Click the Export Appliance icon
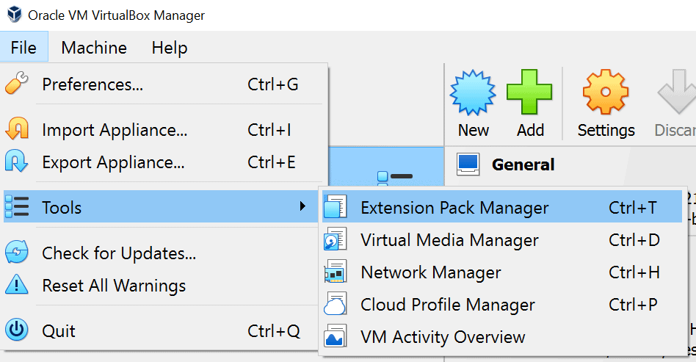 [x=16, y=162]
